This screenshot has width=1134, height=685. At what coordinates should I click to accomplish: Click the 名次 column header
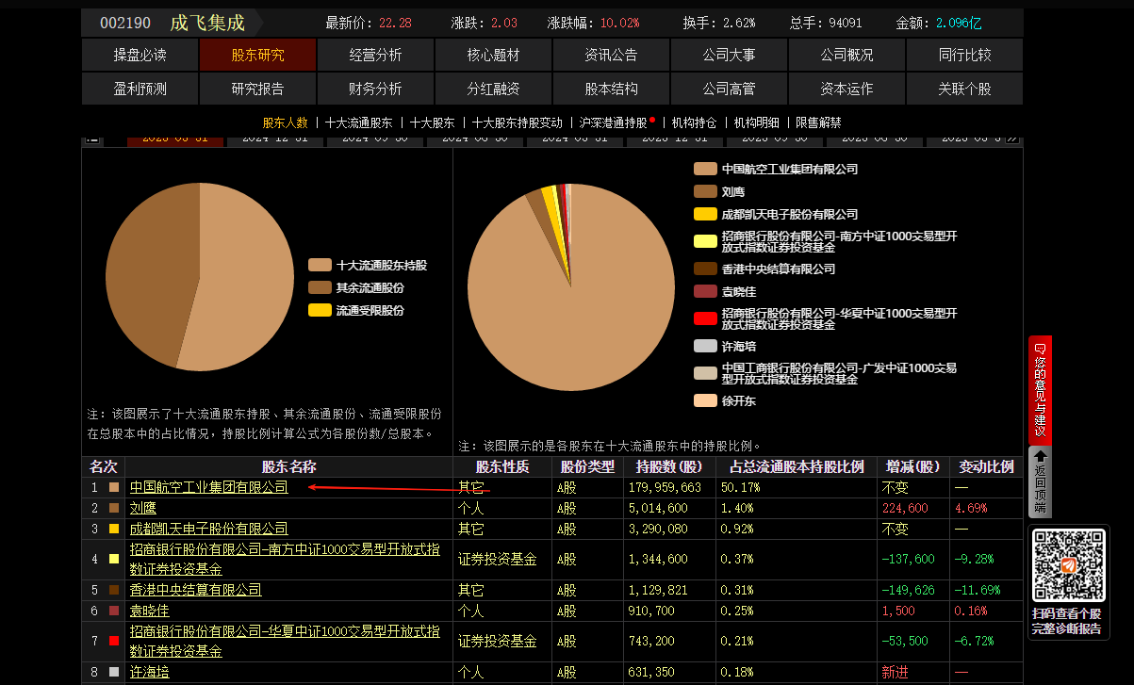coord(104,466)
